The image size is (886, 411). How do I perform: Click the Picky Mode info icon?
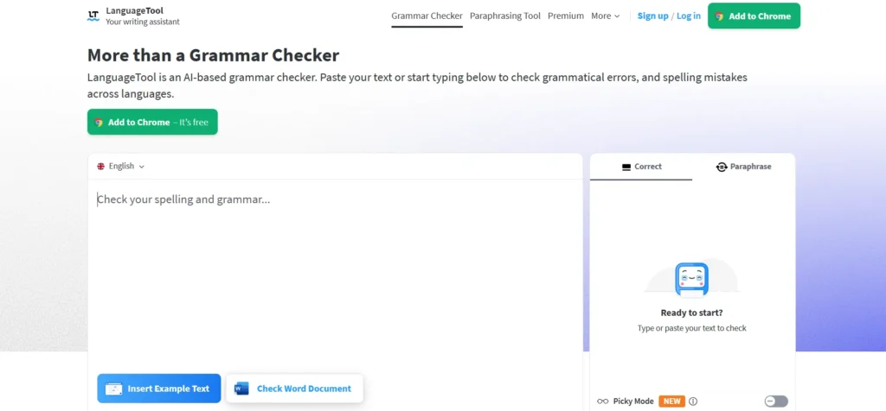[x=693, y=402]
